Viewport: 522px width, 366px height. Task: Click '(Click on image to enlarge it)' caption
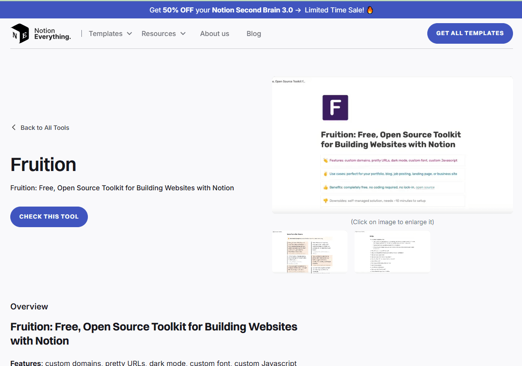coord(392,222)
